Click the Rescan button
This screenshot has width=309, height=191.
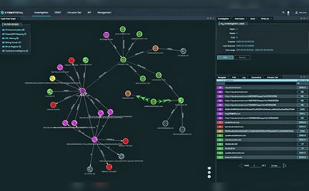click(242, 57)
